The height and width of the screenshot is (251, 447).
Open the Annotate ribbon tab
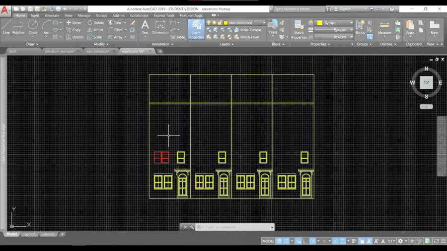click(x=52, y=15)
